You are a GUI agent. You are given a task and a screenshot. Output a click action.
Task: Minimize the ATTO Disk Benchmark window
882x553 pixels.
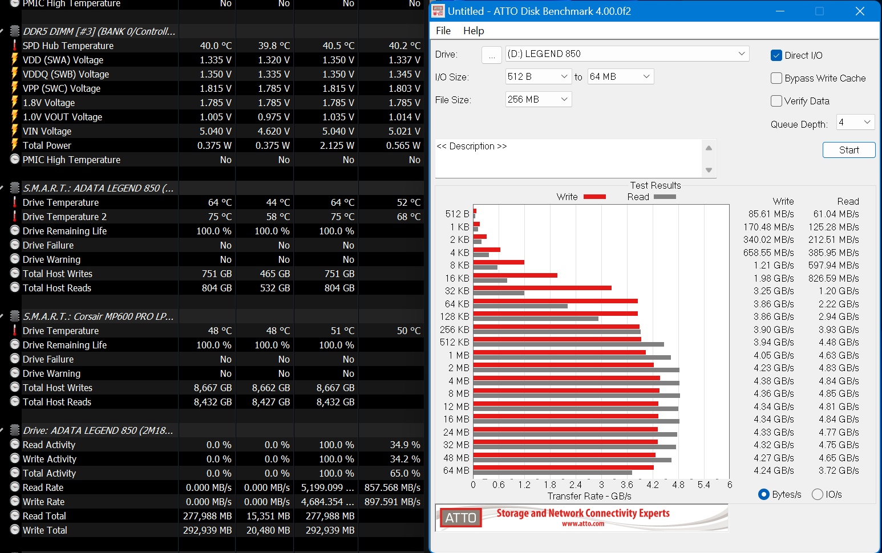tap(780, 11)
